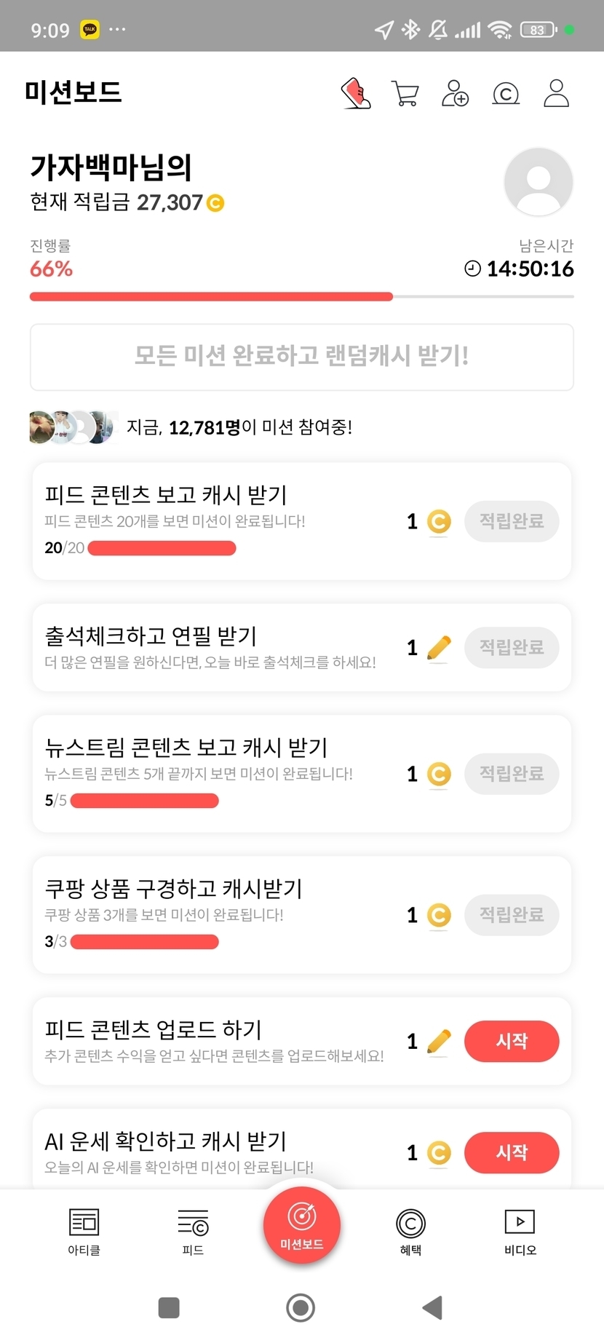Open the shopping cart
This screenshot has width=604, height=1343.
coord(405,94)
